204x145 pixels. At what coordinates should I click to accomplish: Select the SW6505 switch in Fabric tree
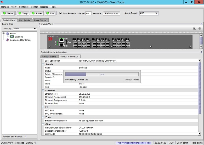[18, 37]
